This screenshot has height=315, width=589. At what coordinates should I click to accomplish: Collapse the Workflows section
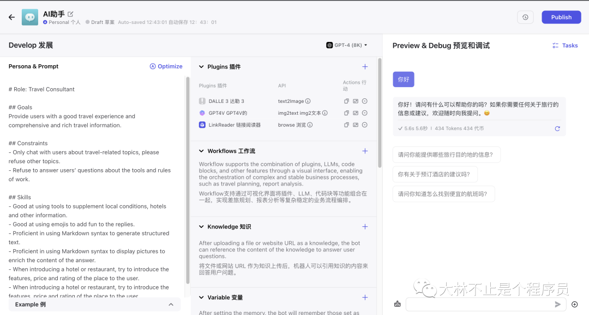(201, 151)
